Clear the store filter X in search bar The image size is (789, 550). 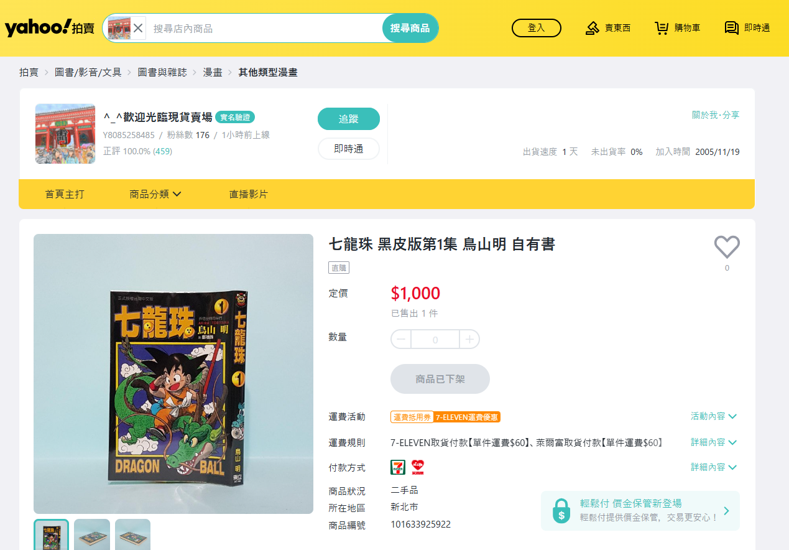coord(138,28)
